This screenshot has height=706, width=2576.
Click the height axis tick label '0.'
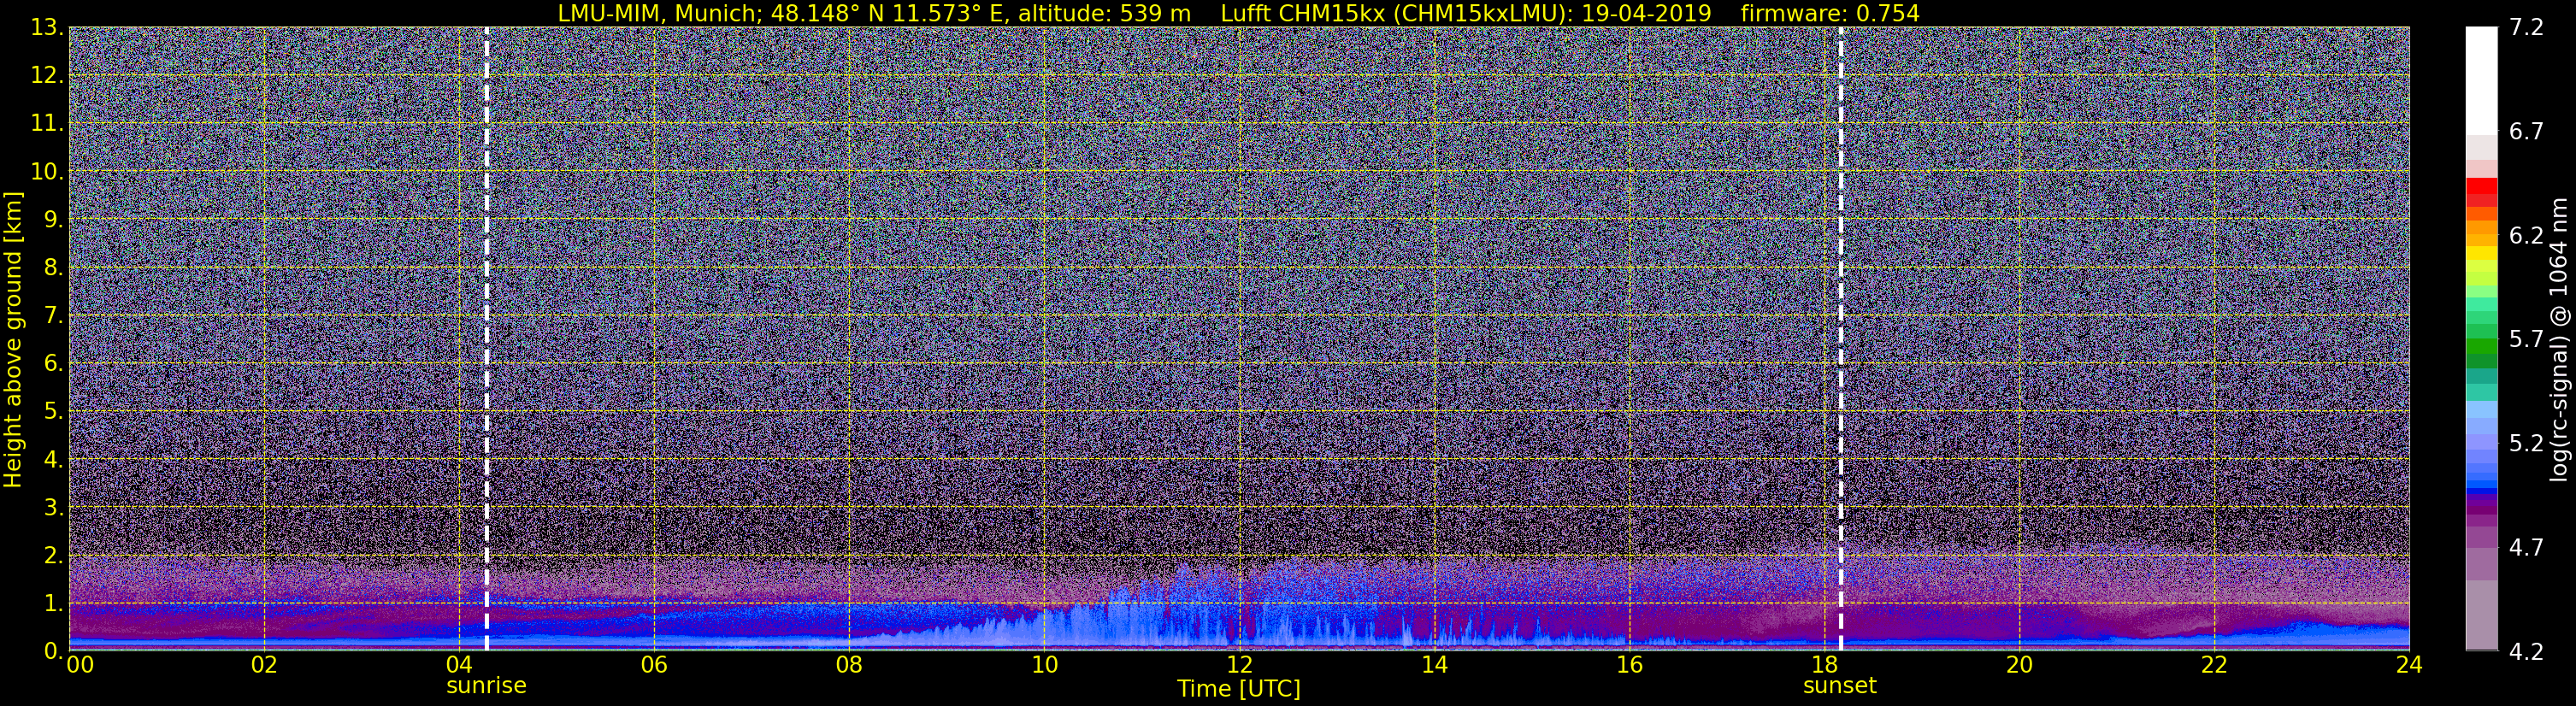coord(54,651)
